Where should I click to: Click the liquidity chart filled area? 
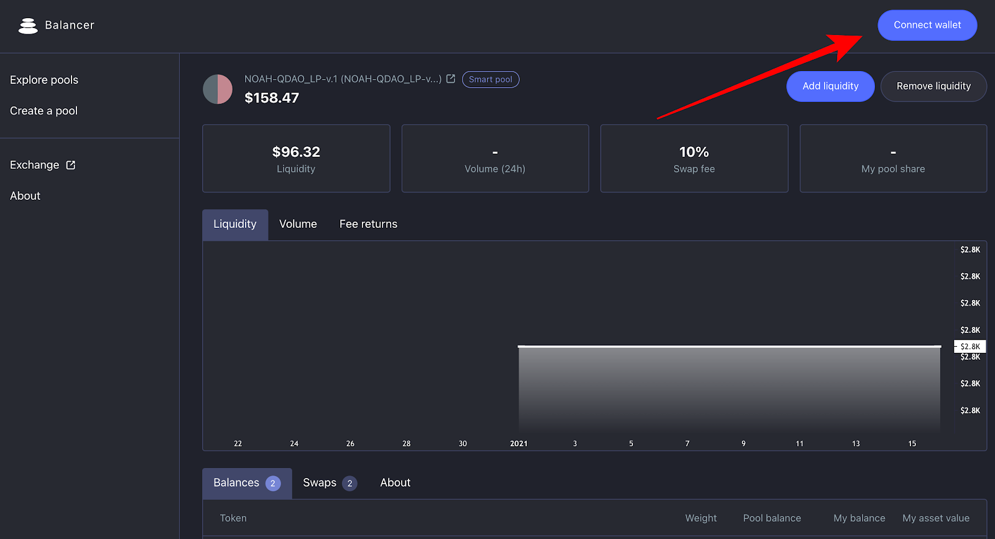[x=729, y=389]
